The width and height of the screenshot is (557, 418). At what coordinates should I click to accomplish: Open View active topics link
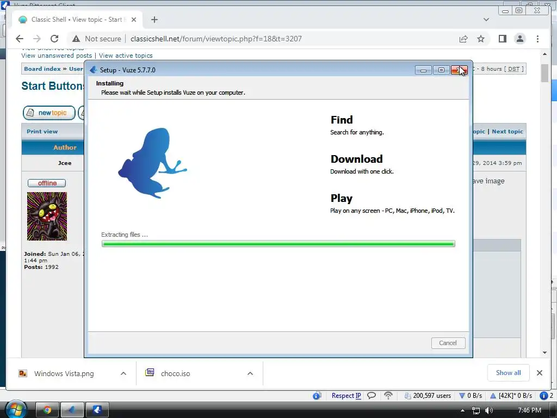click(x=126, y=56)
